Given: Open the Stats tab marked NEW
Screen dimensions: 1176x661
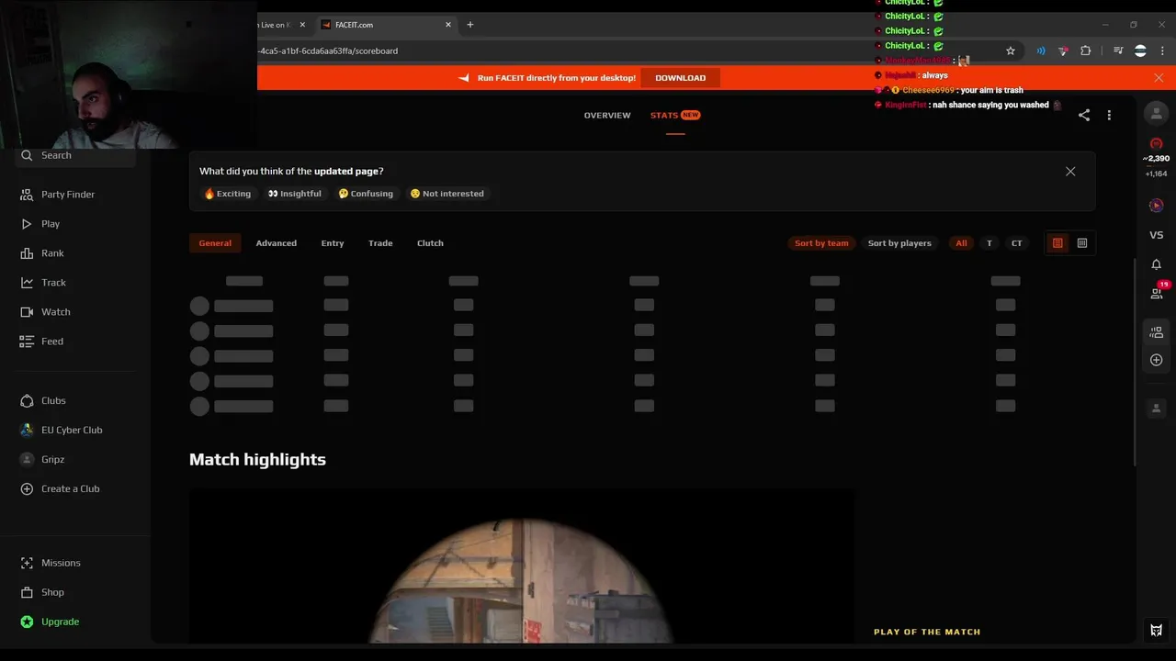Looking at the screenshot, I should [674, 115].
